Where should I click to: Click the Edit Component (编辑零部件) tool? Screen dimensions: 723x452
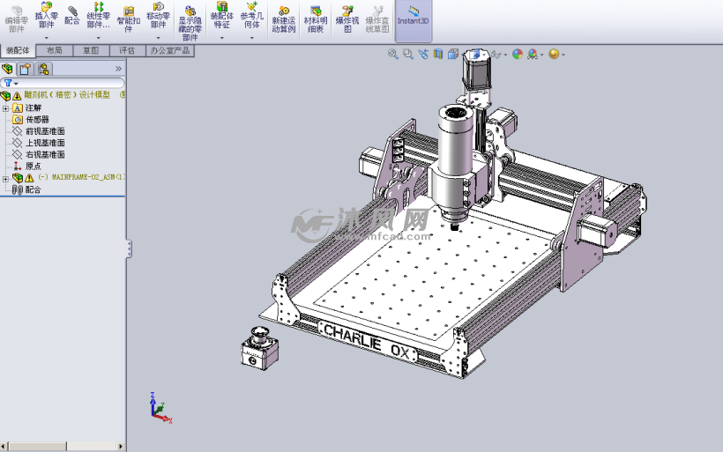tap(16, 19)
